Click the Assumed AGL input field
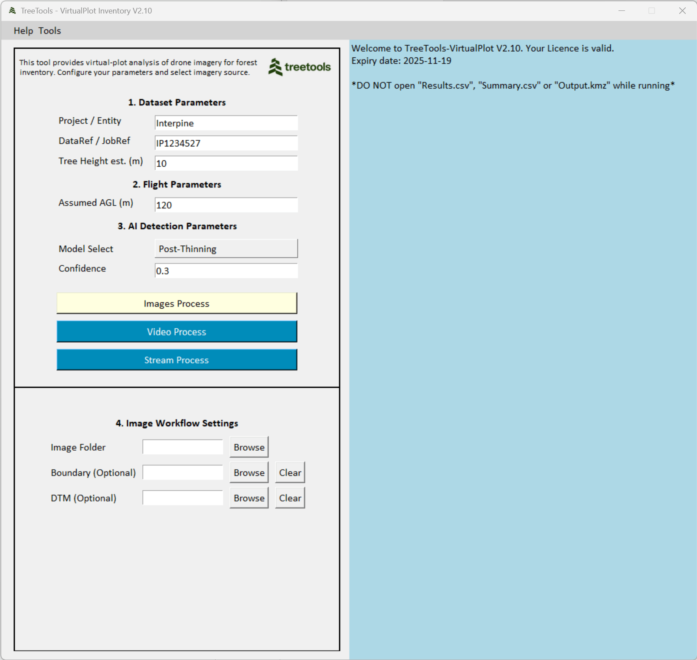Screen dimensions: 697x660 (226, 205)
